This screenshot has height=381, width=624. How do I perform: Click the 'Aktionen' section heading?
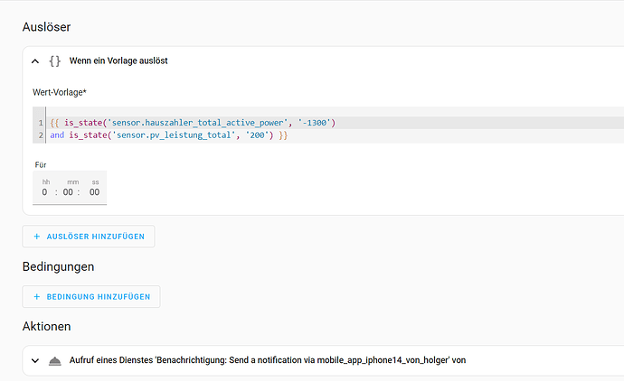coord(46,326)
